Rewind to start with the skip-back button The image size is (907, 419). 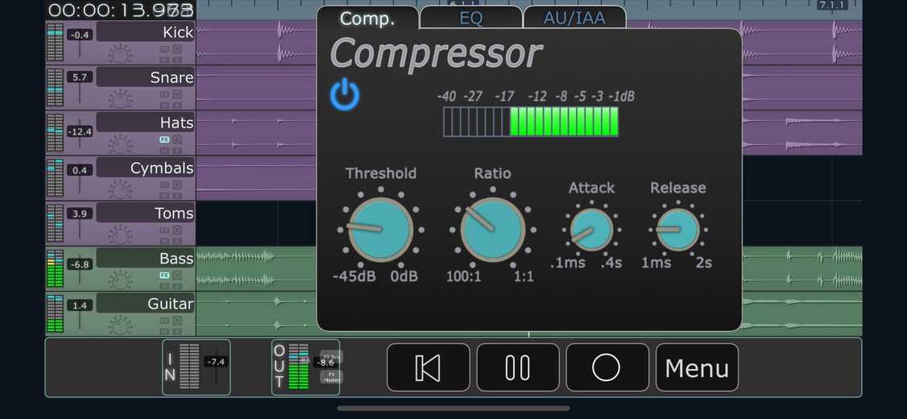point(428,367)
